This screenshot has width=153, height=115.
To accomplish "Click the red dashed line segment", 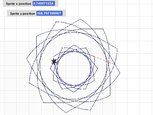I will pos(104,60).
